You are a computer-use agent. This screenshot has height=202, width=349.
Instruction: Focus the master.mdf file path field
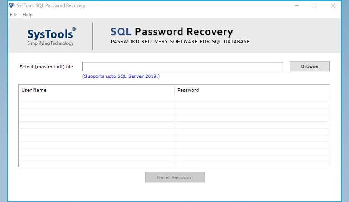pos(182,66)
